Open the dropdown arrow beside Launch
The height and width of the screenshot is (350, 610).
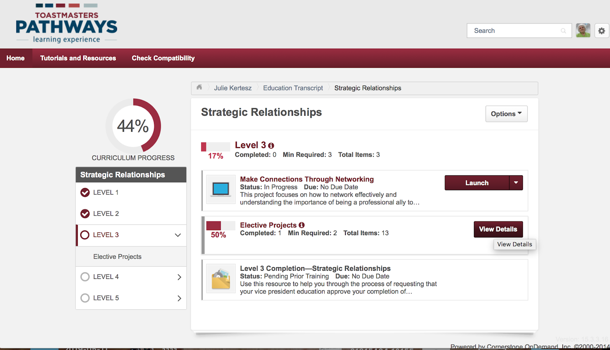pos(516,183)
